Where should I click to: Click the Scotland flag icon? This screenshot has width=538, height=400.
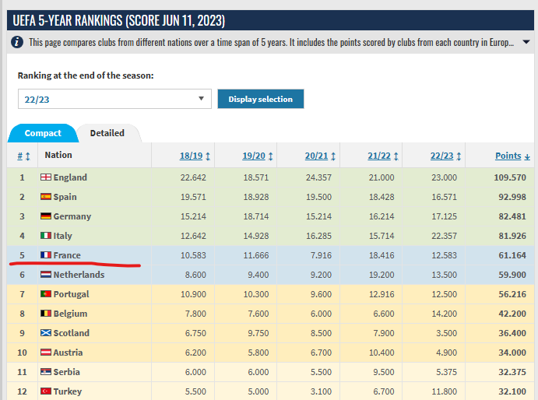coord(46,333)
